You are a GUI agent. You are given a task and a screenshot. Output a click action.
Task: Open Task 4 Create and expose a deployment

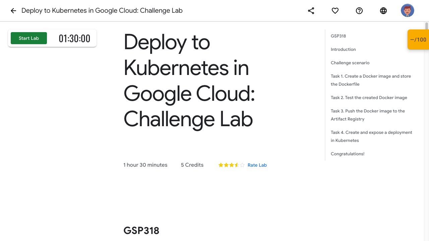371,136
